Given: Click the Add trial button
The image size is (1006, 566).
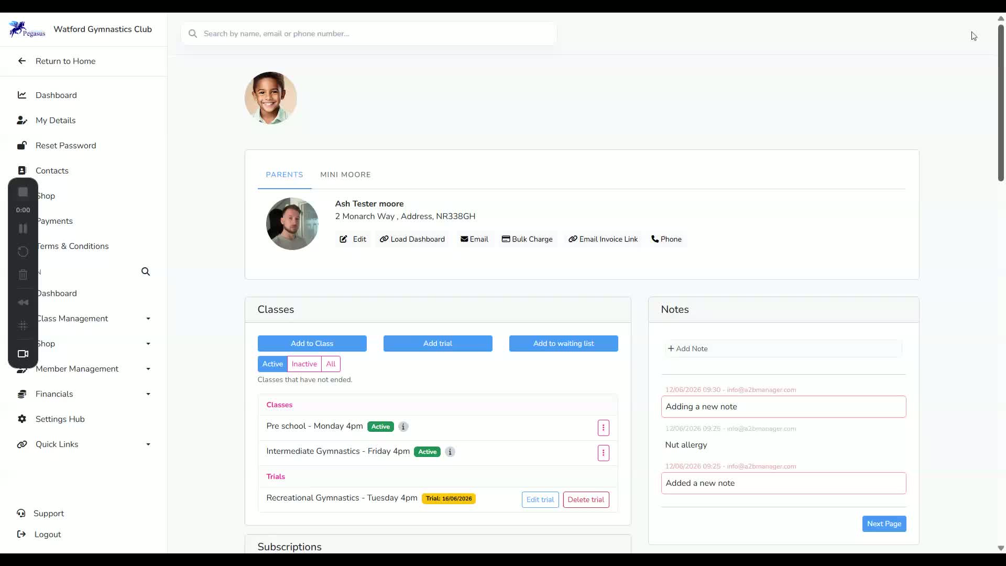Looking at the screenshot, I should (x=438, y=343).
